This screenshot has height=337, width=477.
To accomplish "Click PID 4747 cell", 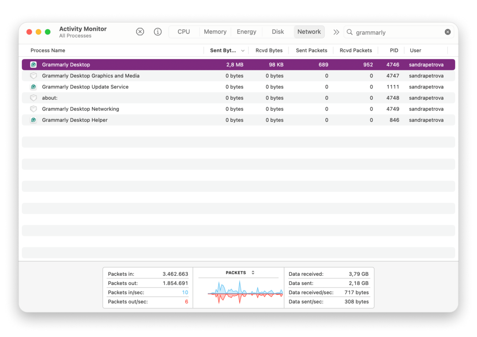I will coord(393,76).
